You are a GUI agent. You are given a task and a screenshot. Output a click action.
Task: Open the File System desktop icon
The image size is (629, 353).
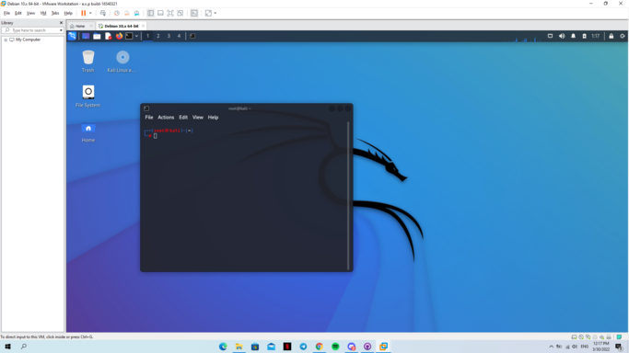(x=87, y=96)
